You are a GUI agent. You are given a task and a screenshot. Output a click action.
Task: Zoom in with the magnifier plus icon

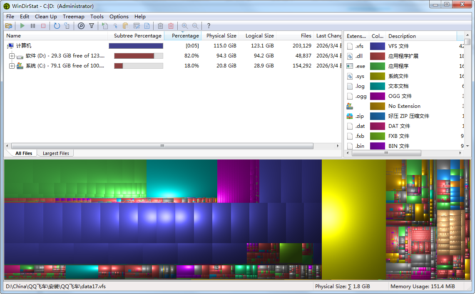[185, 26]
